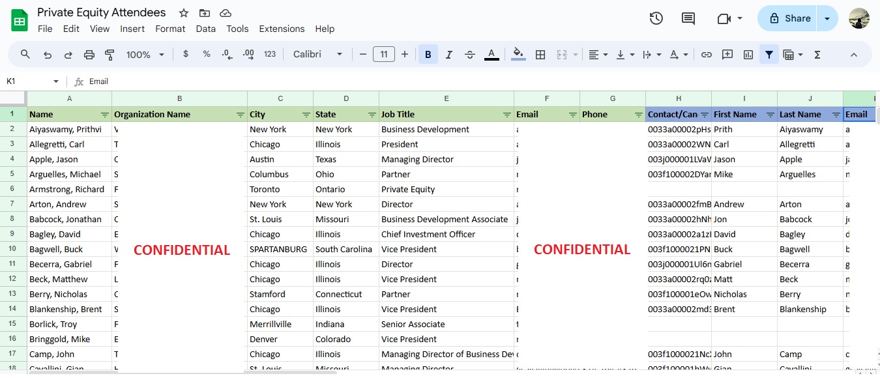Open the fill color picker
Screen dimensions: 880x378
pos(518,55)
